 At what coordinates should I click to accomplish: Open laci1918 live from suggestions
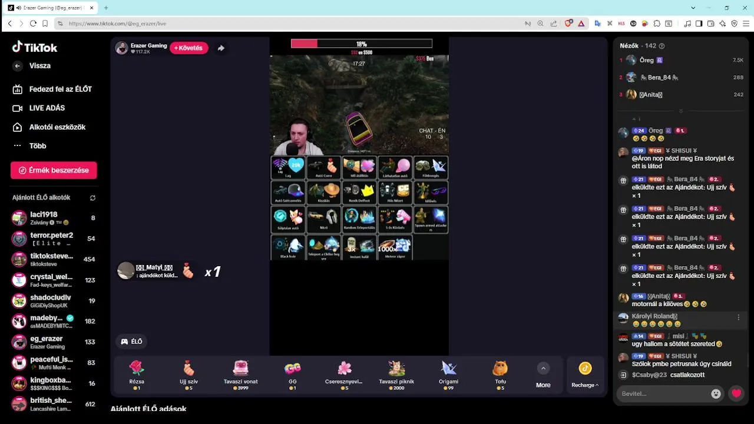point(54,218)
